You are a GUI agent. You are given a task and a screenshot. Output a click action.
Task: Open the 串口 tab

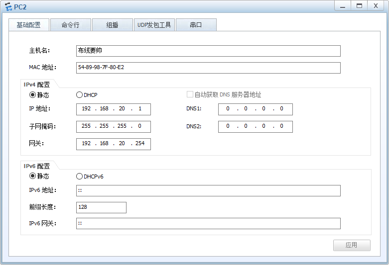pos(196,25)
